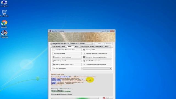
Task: Click the 'FRP Remove successfully' log line
Action: pos(61,92)
